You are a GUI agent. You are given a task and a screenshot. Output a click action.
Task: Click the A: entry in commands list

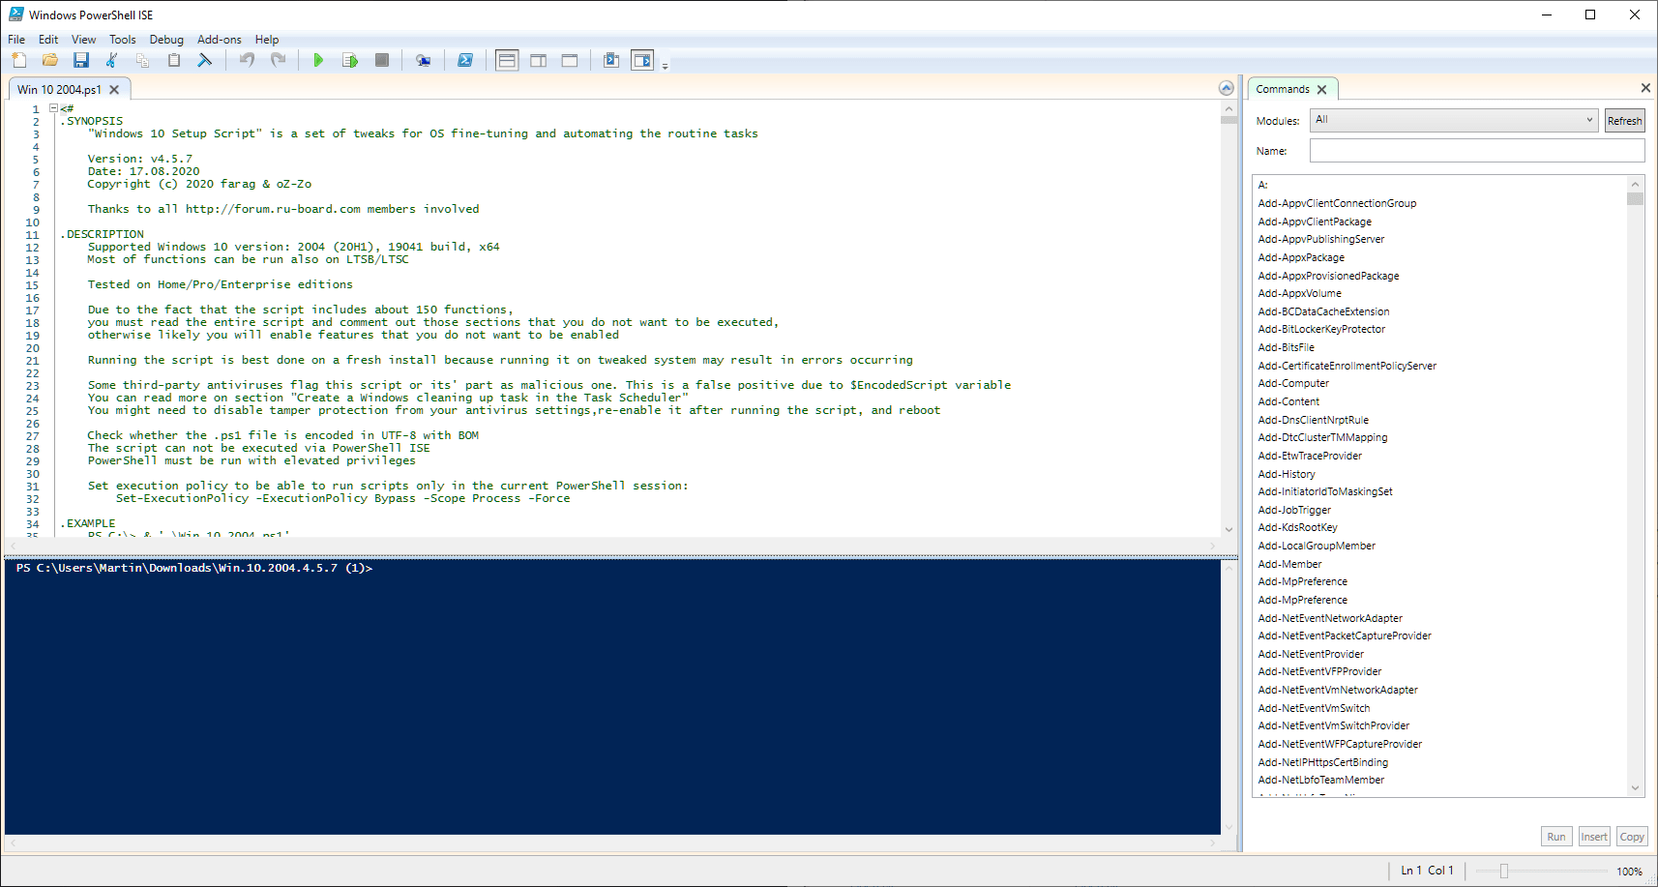coord(1262,185)
